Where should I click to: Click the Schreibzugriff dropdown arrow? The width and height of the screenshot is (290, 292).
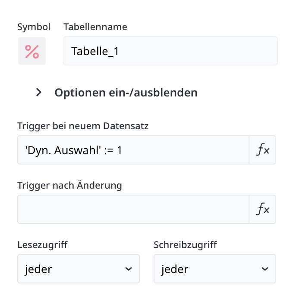click(x=265, y=269)
